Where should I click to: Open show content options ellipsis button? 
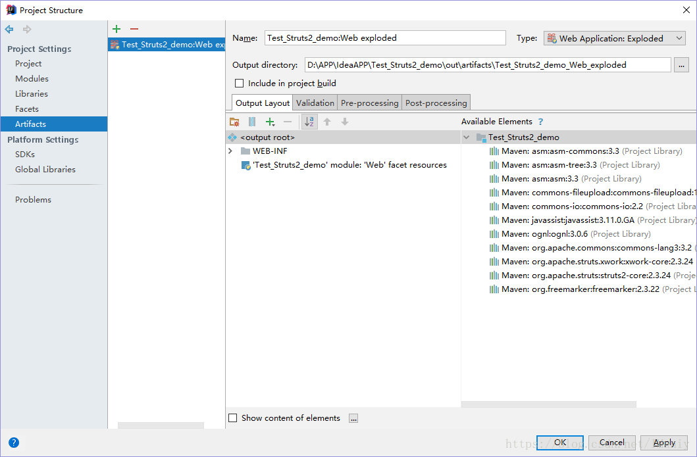(353, 418)
